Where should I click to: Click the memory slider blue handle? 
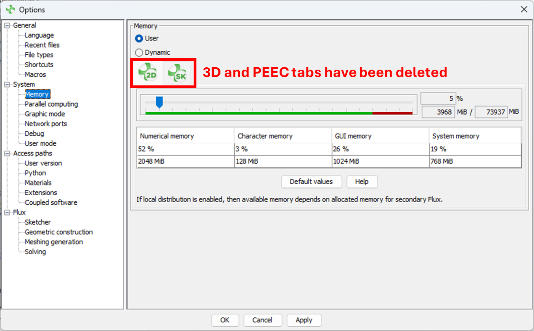point(159,102)
